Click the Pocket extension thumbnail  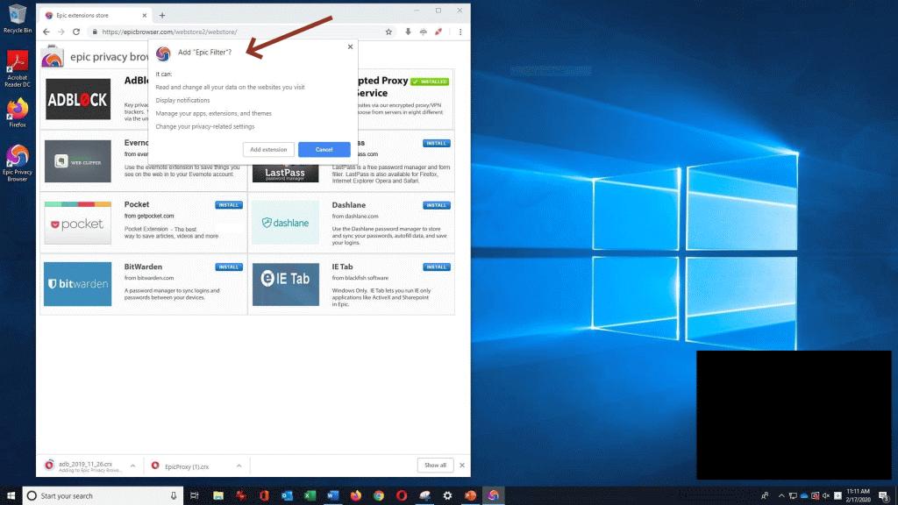pyautogui.click(x=78, y=223)
